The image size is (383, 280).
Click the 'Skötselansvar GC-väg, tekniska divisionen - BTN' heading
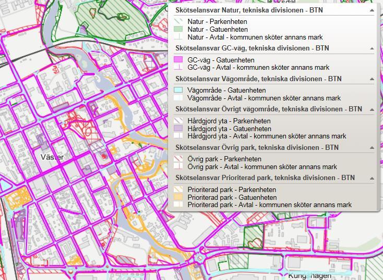(x=252, y=48)
